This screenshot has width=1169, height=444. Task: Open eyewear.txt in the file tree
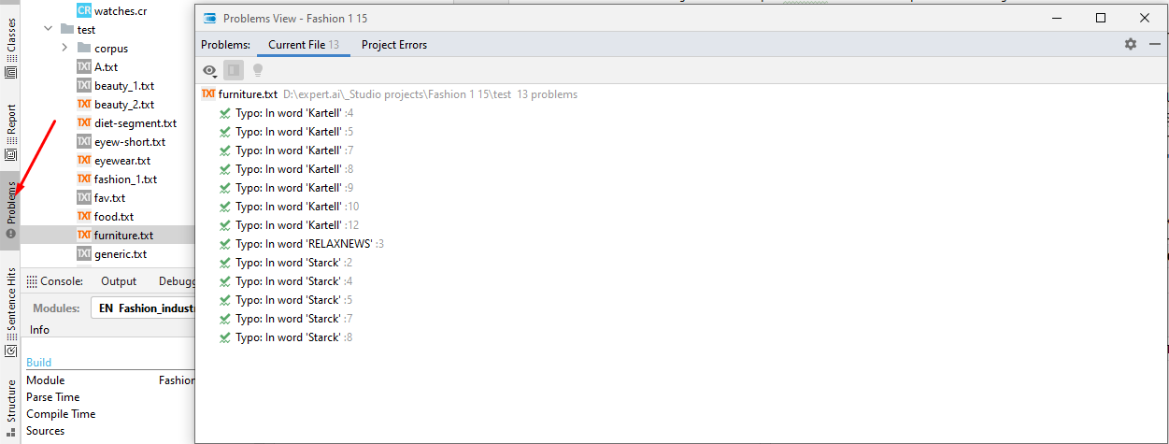(121, 160)
